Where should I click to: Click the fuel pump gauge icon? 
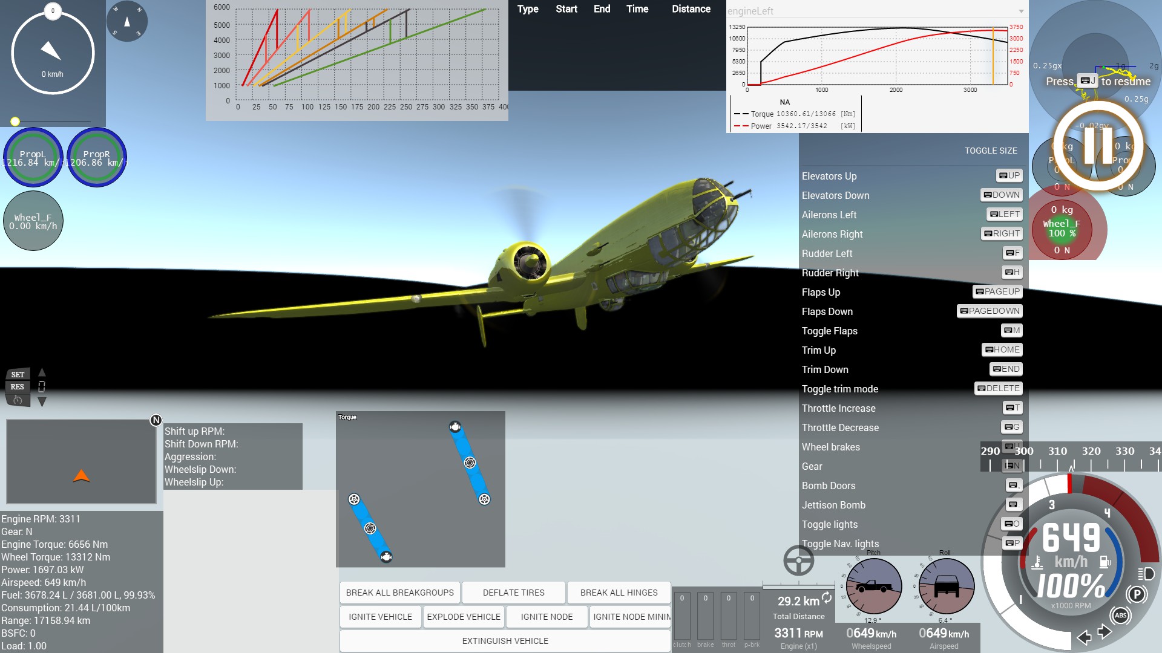pos(1105,562)
